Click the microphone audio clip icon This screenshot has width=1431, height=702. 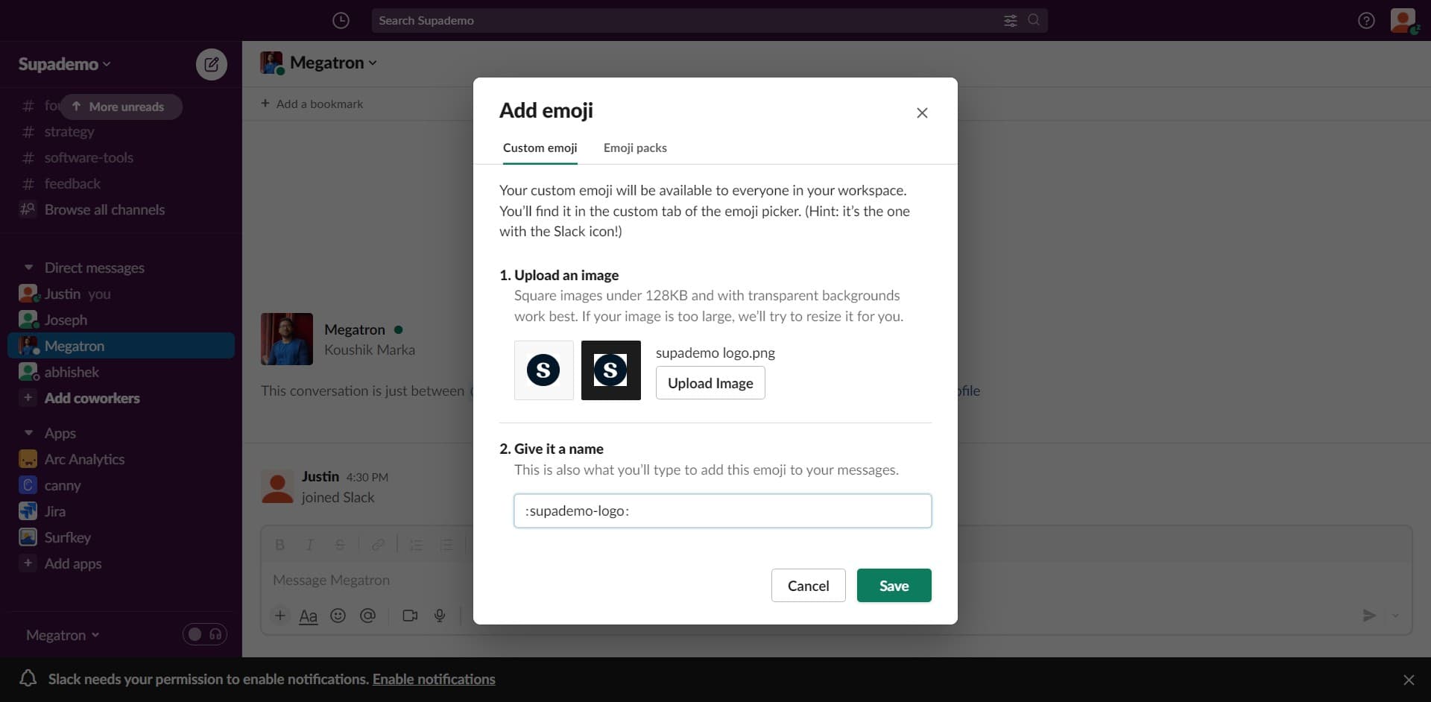(x=440, y=616)
